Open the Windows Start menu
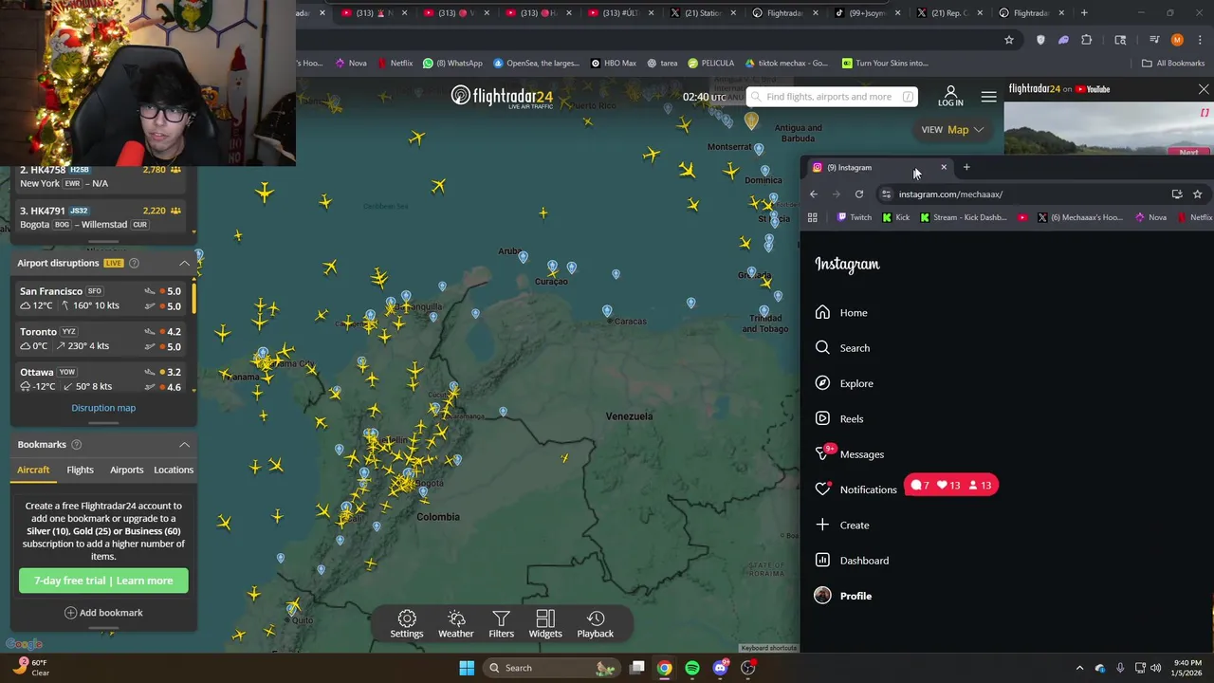The height and width of the screenshot is (683, 1214). click(467, 668)
